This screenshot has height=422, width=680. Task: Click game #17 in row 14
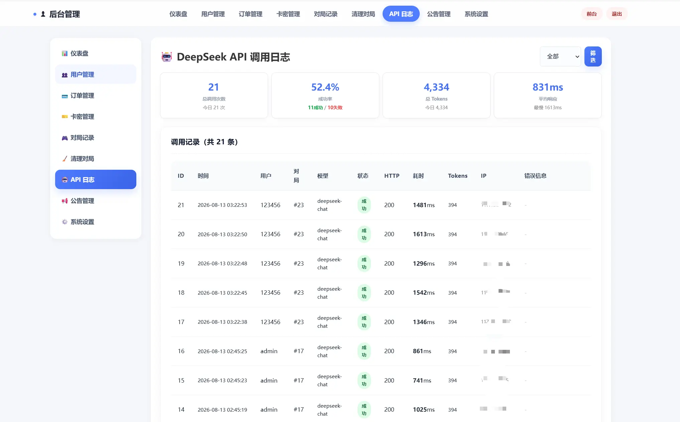click(299, 410)
